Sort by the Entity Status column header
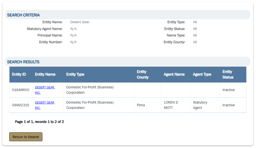The height and width of the screenshot is (148, 256). pyautogui.click(x=228, y=74)
